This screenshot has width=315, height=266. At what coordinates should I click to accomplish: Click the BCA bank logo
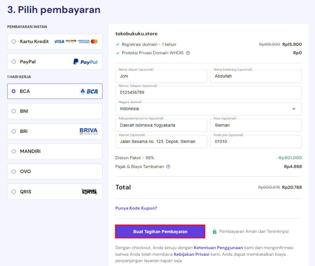tap(89, 91)
